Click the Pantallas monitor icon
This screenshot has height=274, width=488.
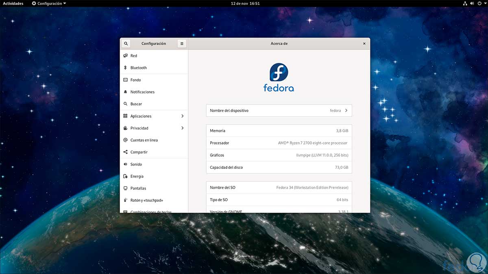[126, 188]
